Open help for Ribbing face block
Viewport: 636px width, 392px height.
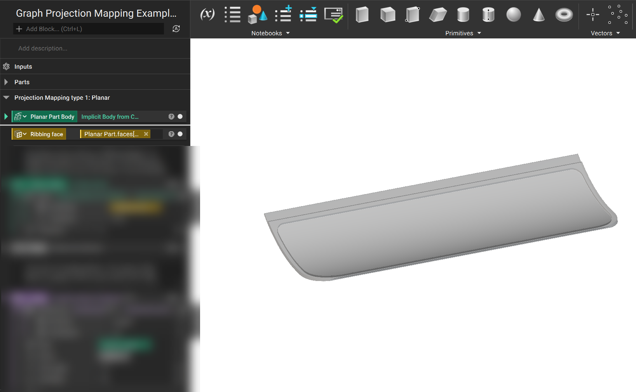click(x=171, y=134)
